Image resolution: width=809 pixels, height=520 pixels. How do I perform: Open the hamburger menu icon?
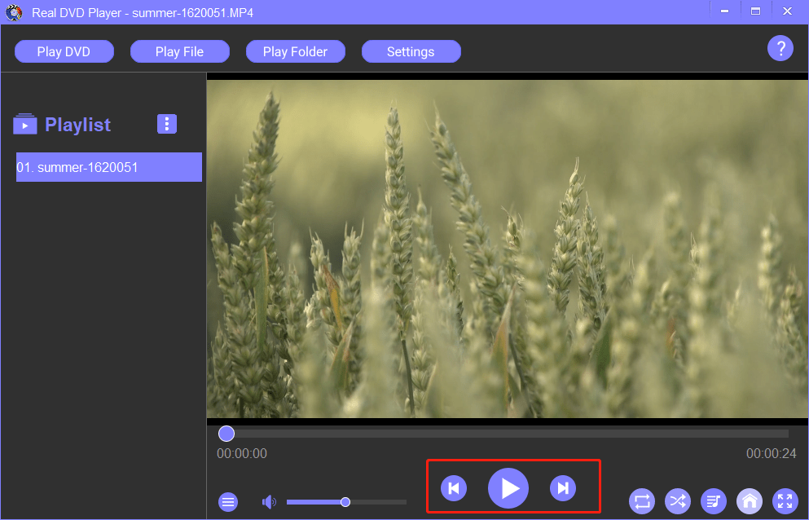[x=228, y=502]
